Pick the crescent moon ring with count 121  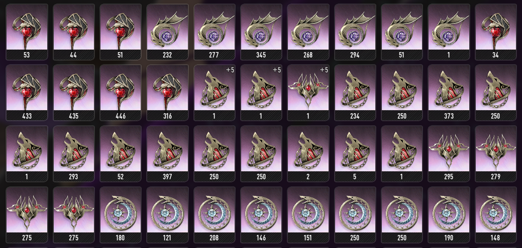pyautogui.click(x=167, y=215)
